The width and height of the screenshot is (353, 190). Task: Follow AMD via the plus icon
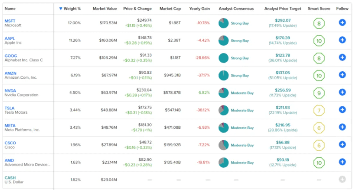342,162
